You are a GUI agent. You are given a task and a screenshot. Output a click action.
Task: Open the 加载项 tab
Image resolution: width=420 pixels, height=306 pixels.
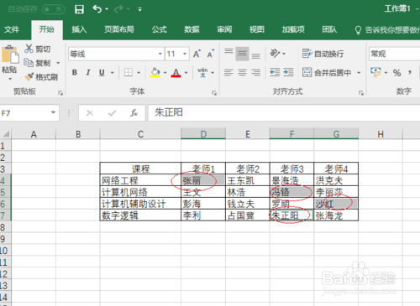click(293, 29)
